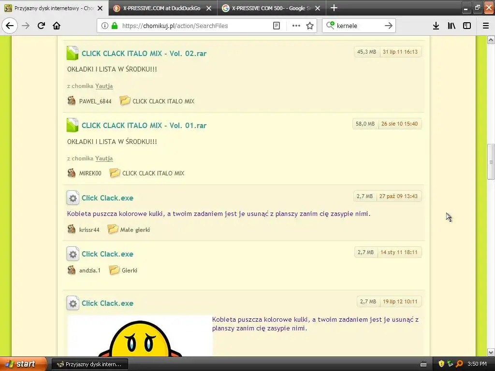Click the scrollbar down arrow
Viewport: 495px width, 371px height.
coord(491,352)
